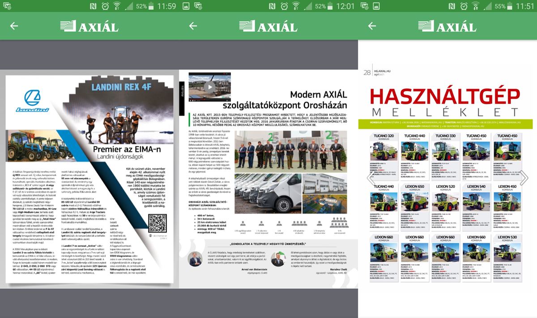Tap the Wi-Fi status icon on 11:59 screen
The width and height of the screenshot is (537, 318).
point(116,7)
